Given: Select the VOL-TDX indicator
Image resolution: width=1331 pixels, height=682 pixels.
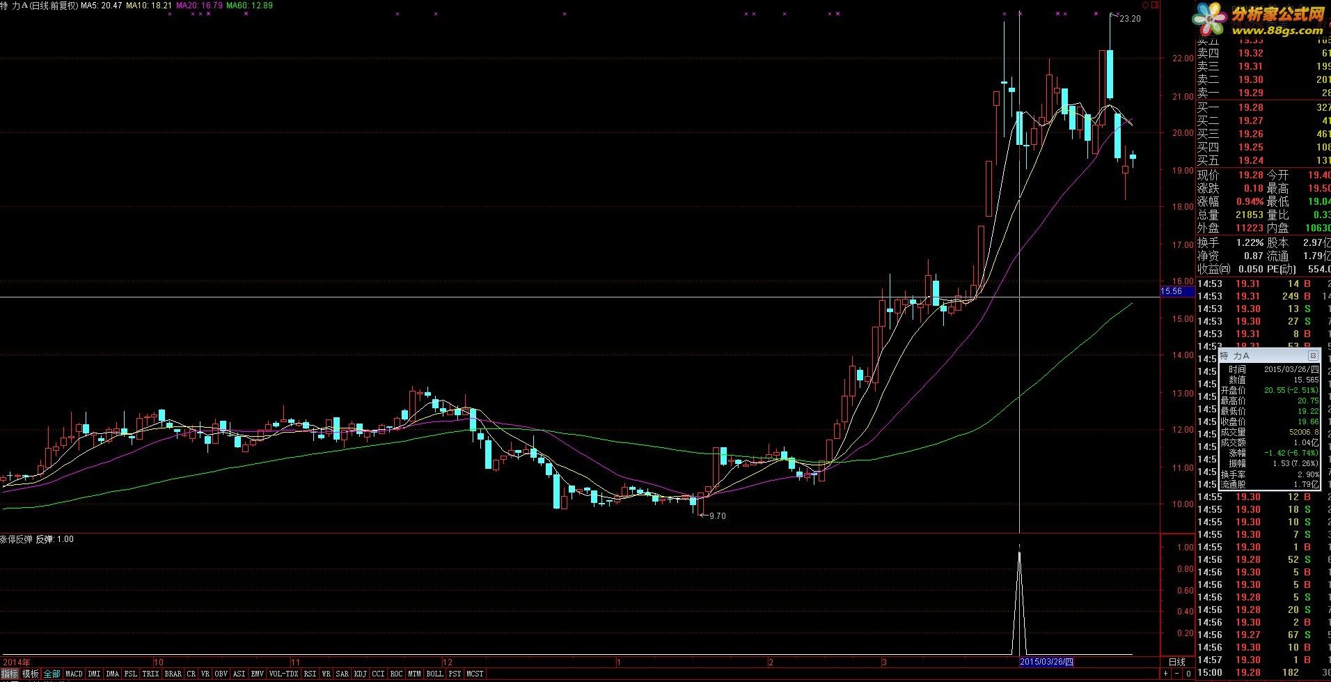Looking at the screenshot, I should pos(283,674).
